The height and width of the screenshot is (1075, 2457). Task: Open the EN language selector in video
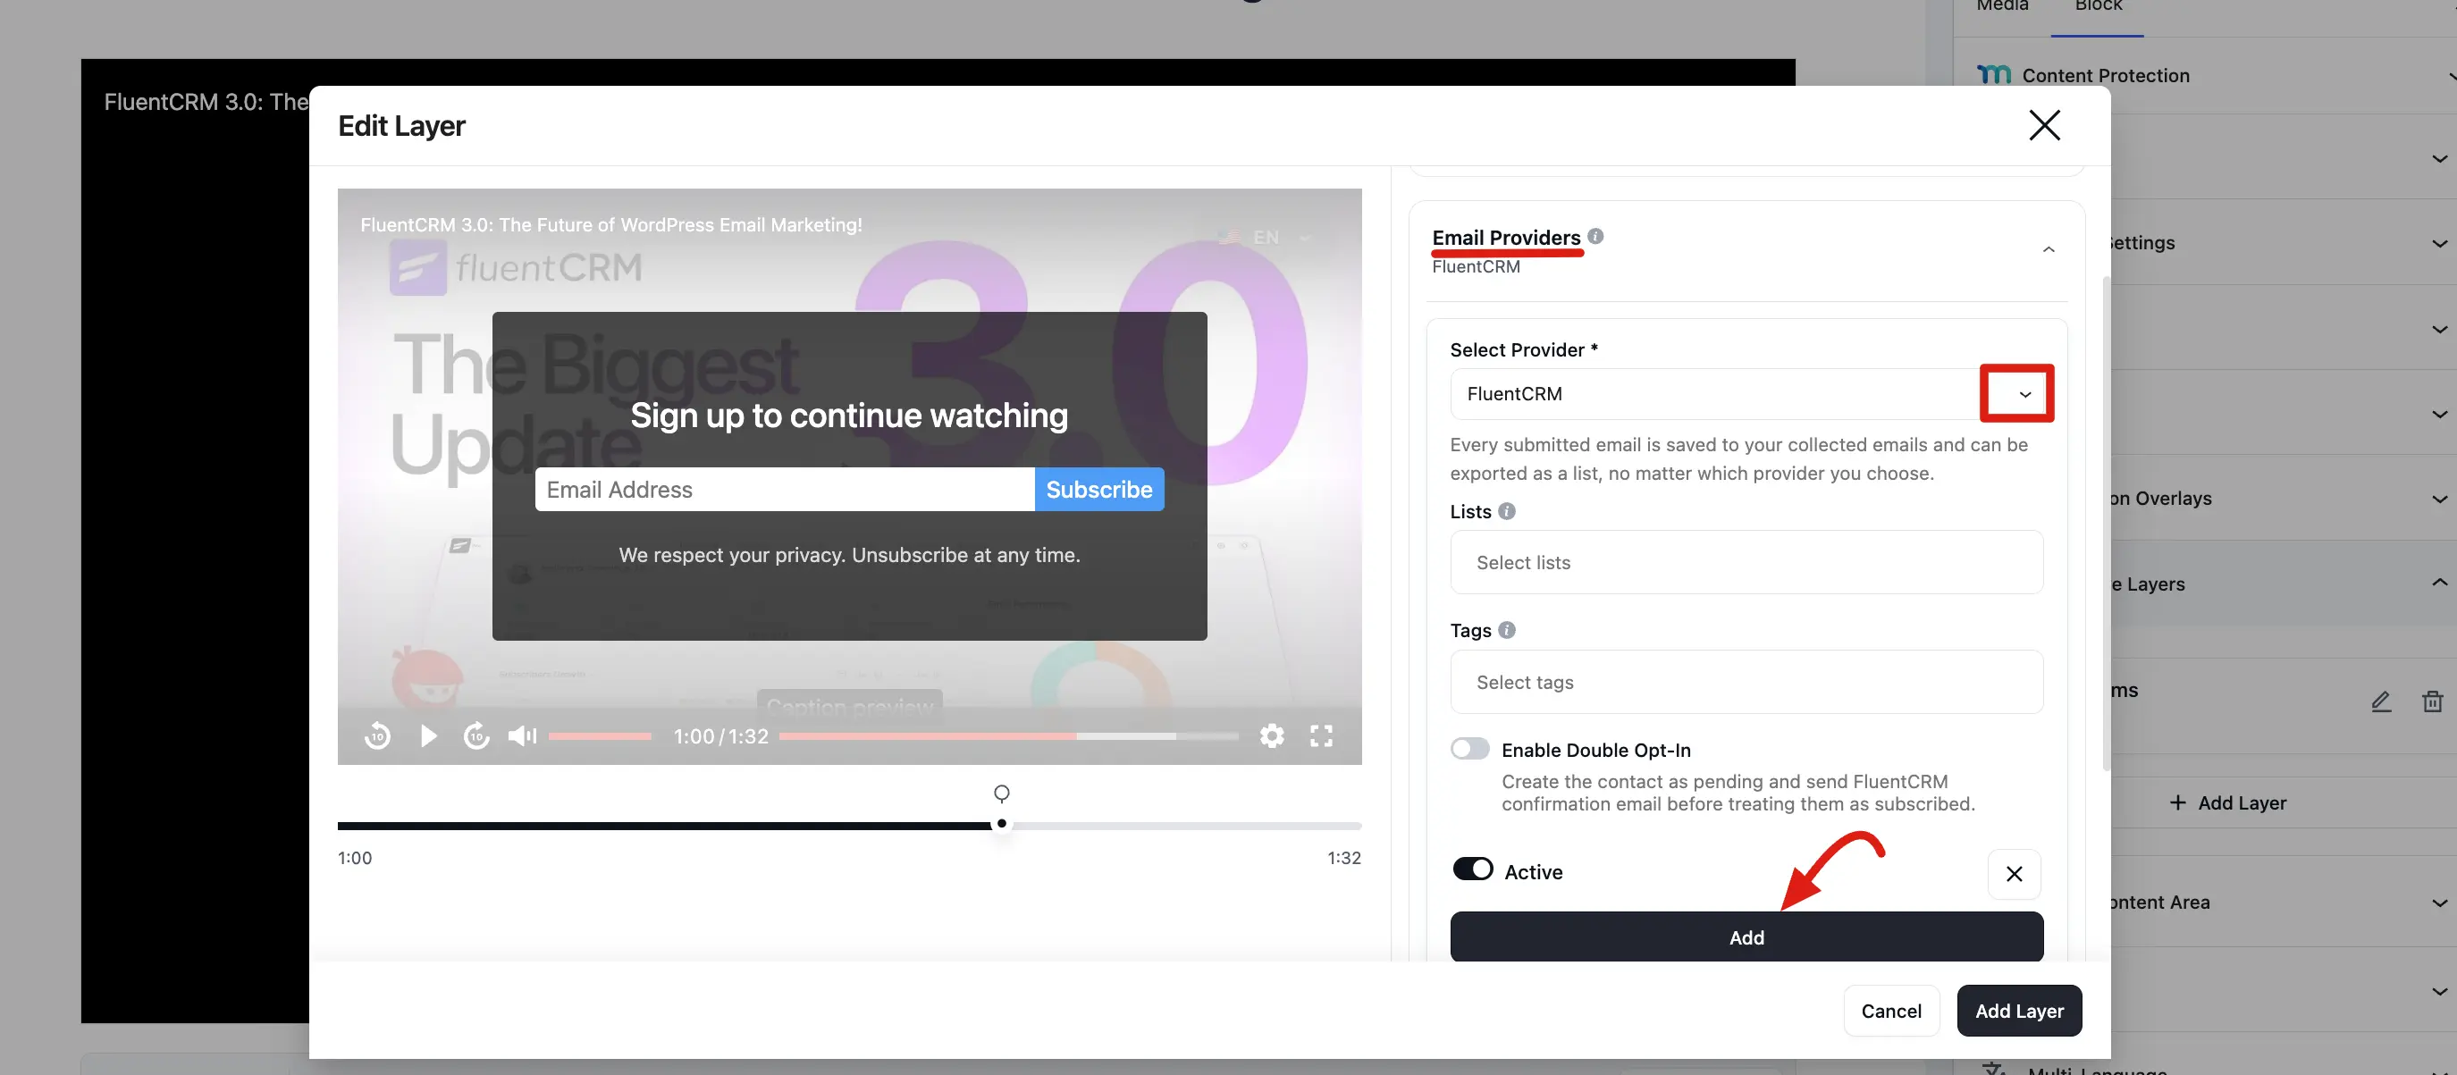pos(1265,238)
